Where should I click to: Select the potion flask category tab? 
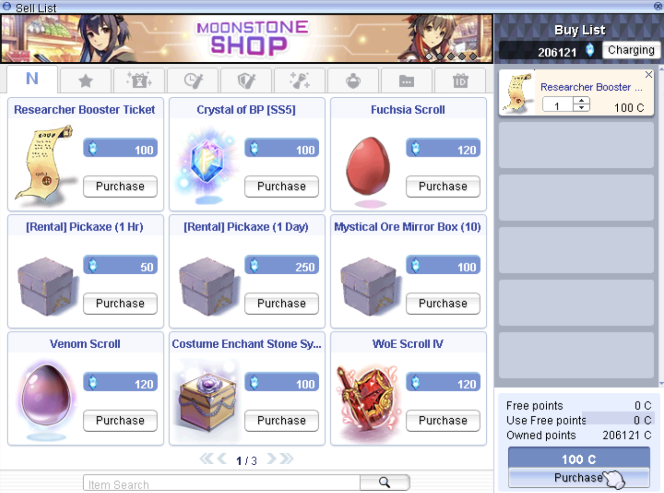(x=353, y=80)
